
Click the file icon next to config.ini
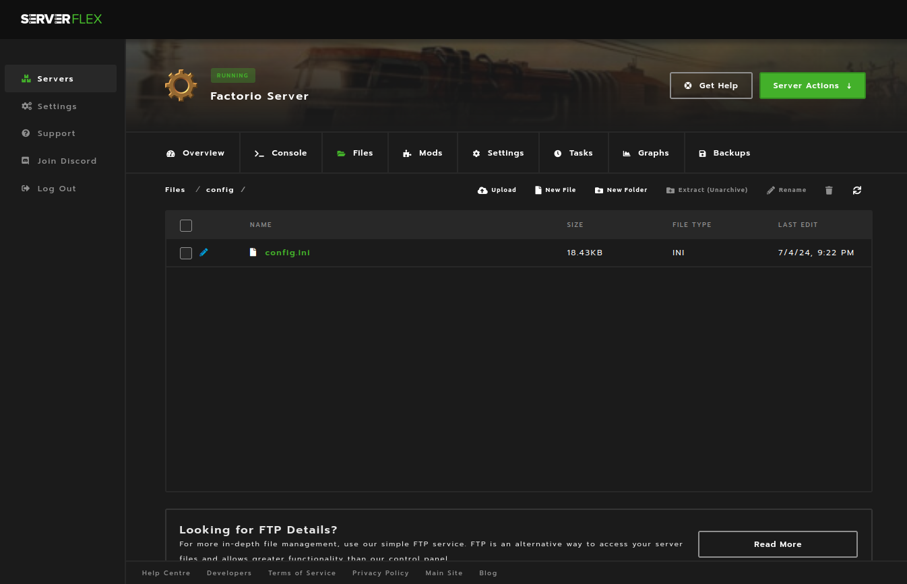[x=253, y=253]
